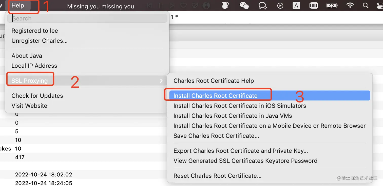This screenshot has width=383, height=186.
Task: Open Visit Website from Help menu
Action: coord(29,106)
